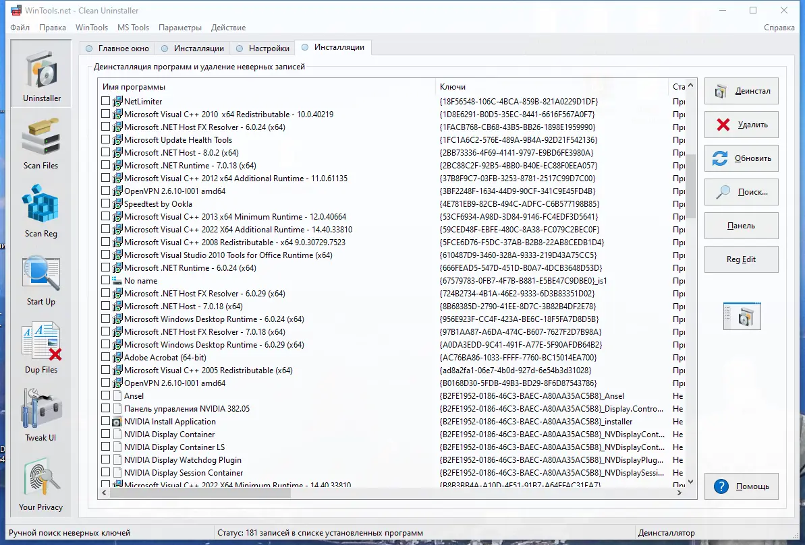Click the Обновить refresh button

point(742,158)
